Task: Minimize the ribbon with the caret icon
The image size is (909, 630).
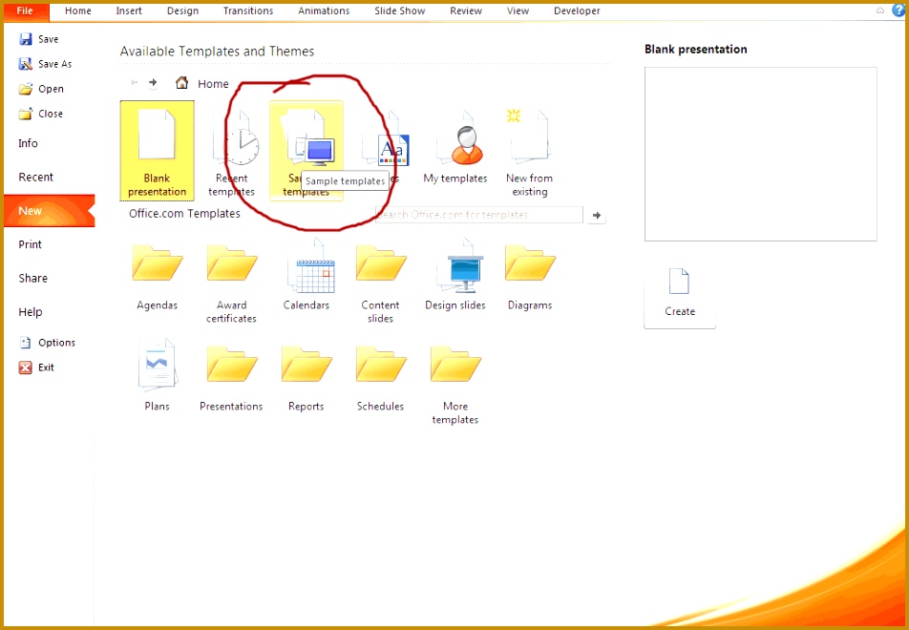Action: [880, 10]
